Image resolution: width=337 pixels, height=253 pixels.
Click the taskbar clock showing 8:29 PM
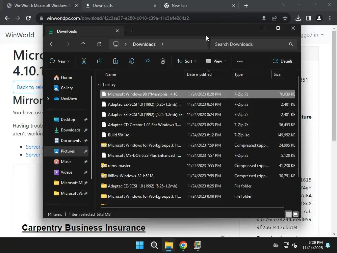point(313,245)
